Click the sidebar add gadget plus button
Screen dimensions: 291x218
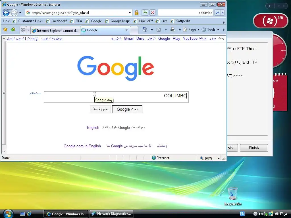tap(270, 6)
